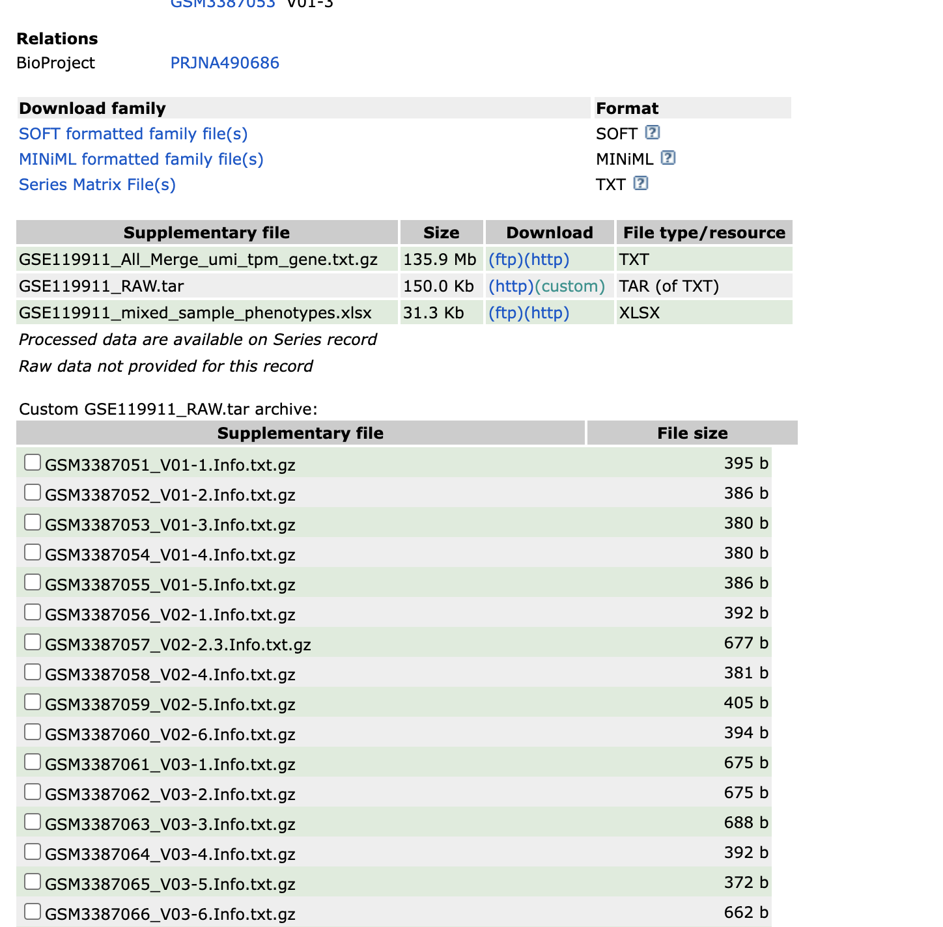Click the TXT format help icon
Viewport: 943px width, 927px height.
[x=640, y=184]
